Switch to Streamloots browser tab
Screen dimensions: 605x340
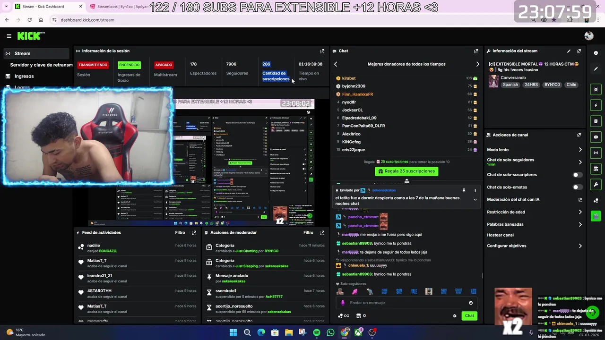(x=118, y=7)
